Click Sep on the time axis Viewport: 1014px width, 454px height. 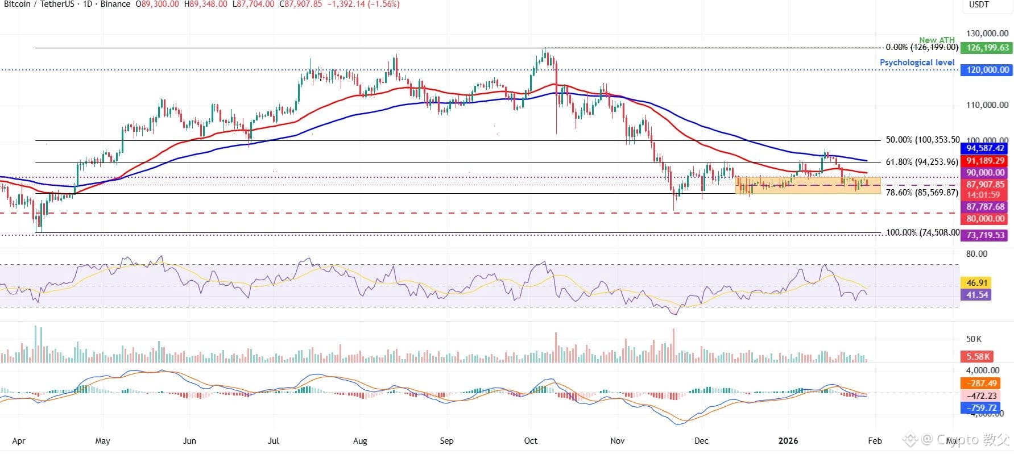coord(446,441)
